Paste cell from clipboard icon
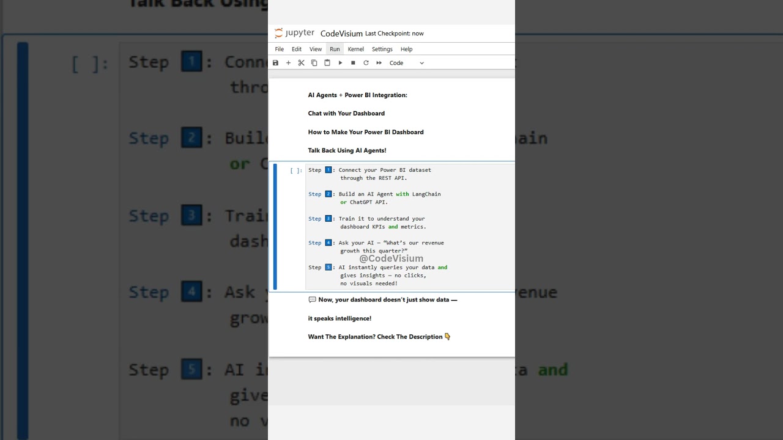The height and width of the screenshot is (440, 783). (x=327, y=63)
